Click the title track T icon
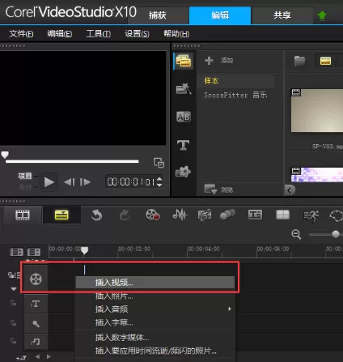This screenshot has height=362, width=343. [x=36, y=304]
